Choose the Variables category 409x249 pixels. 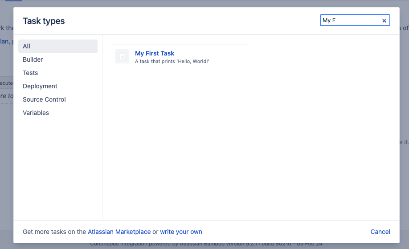click(x=36, y=113)
